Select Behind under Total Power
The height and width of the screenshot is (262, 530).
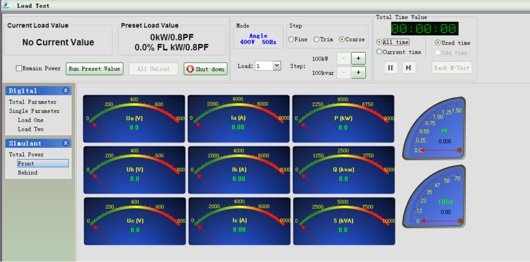(28, 172)
